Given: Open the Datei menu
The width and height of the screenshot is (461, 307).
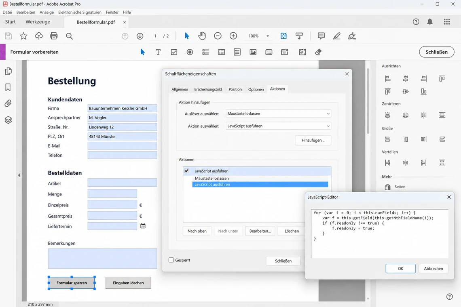Looking at the screenshot, I should [x=7, y=13].
